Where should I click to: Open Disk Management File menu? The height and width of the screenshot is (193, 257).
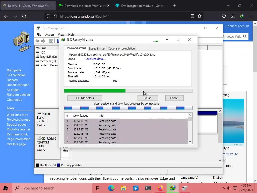click(39, 35)
